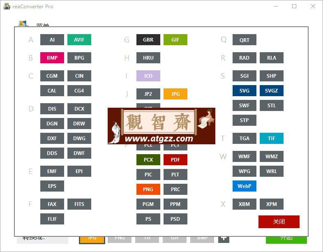
Task: Choose the PS format
Action: [x=148, y=219]
